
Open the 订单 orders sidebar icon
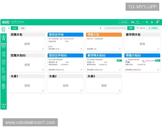click(4, 78)
